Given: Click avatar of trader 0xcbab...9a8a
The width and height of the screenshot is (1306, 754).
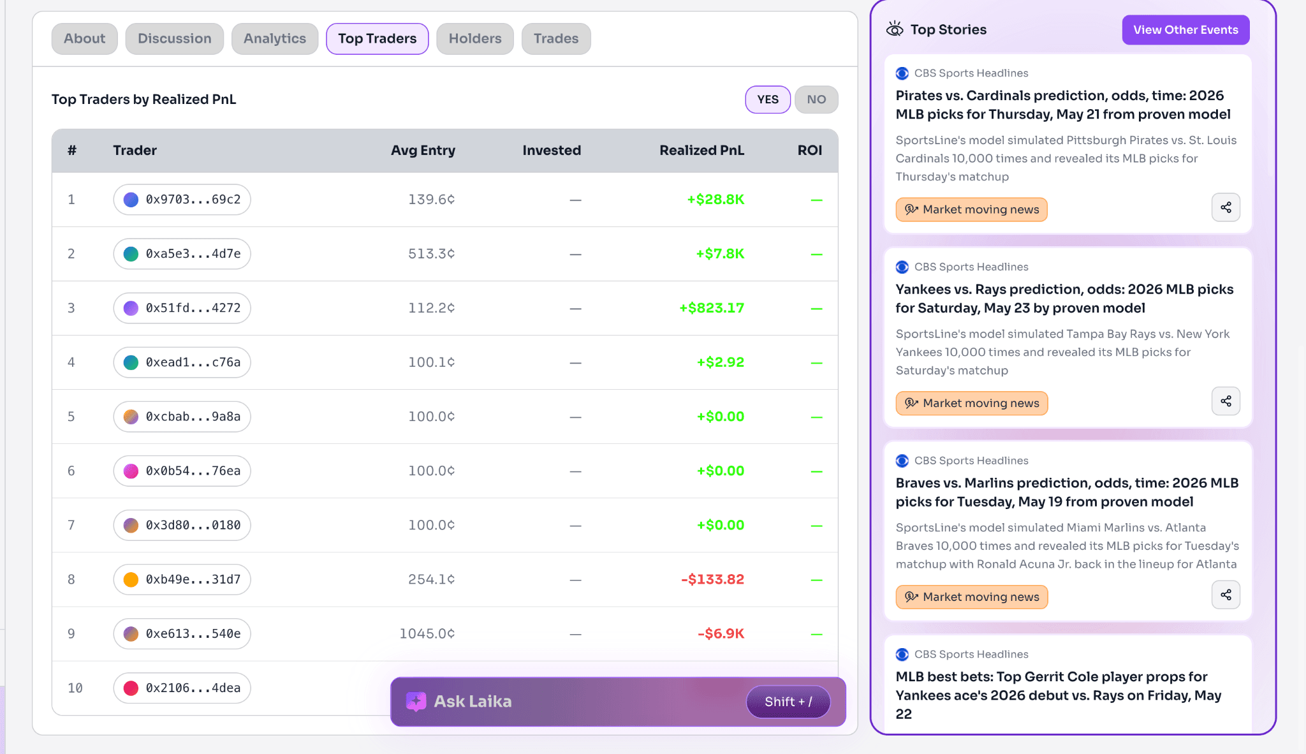Looking at the screenshot, I should pos(131,417).
